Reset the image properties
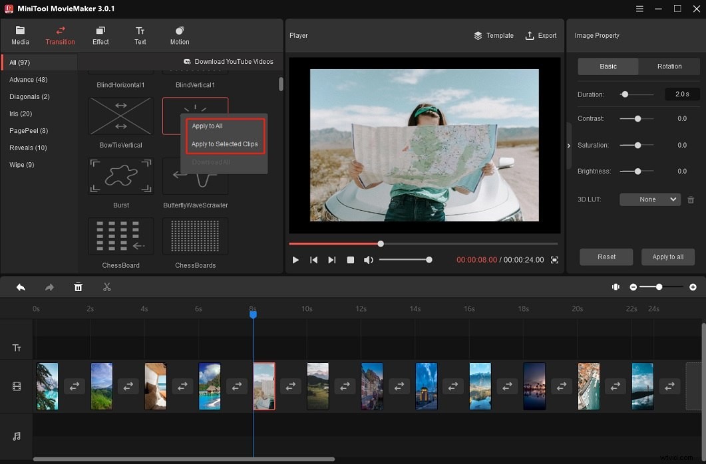 click(606, 257)
